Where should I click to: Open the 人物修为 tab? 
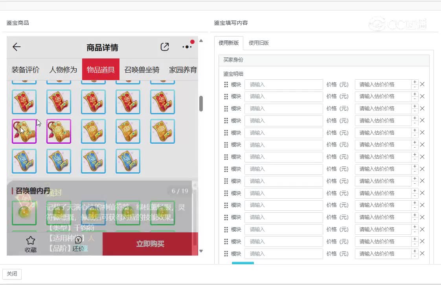(63, 69)
